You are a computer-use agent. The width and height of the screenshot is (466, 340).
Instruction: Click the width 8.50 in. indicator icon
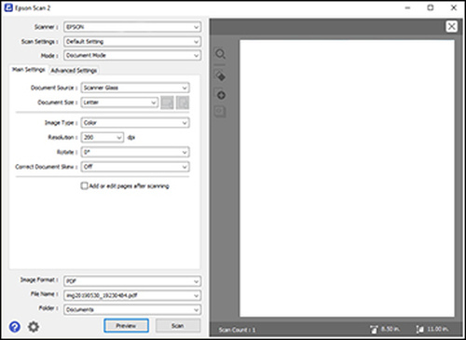[374, 329]
